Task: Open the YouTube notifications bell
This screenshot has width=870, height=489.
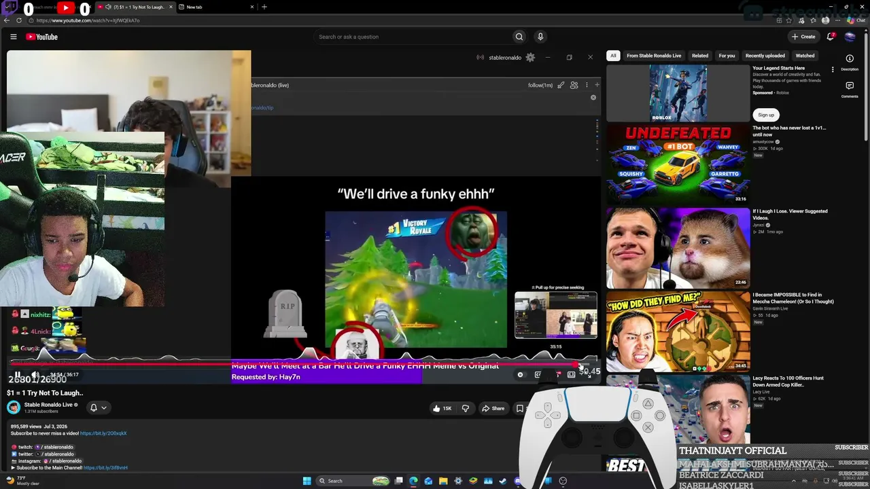Action: [830, 37]
